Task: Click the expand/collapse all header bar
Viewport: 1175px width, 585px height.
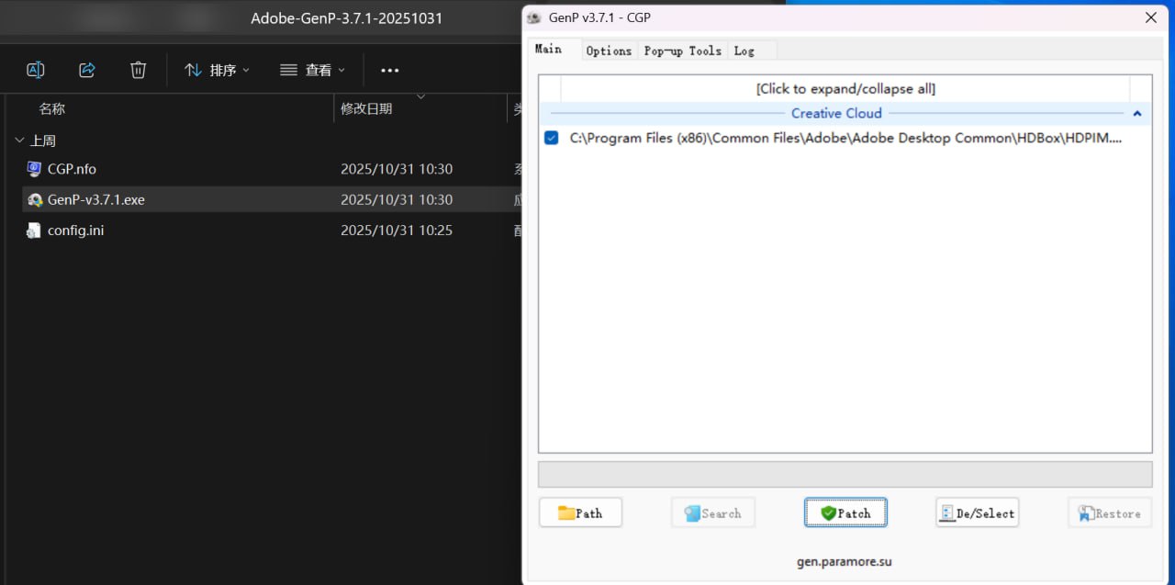Action: (x=845, y=88)
